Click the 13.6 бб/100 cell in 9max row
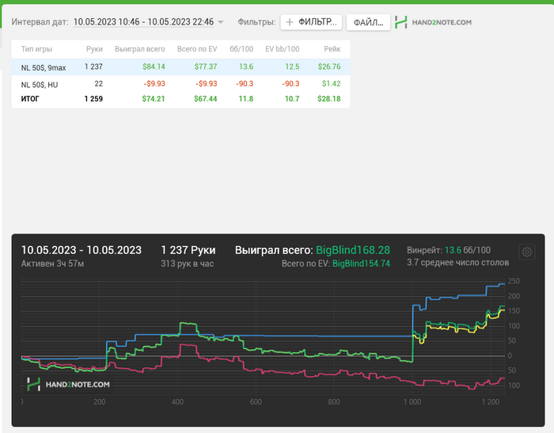 click(x=246, y=66)
